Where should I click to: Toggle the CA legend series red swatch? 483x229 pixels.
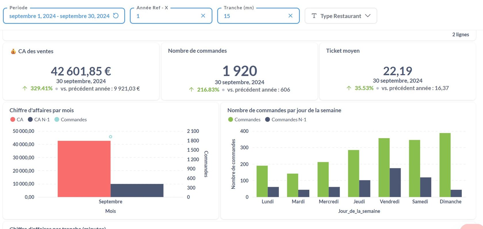pos(13,119)
